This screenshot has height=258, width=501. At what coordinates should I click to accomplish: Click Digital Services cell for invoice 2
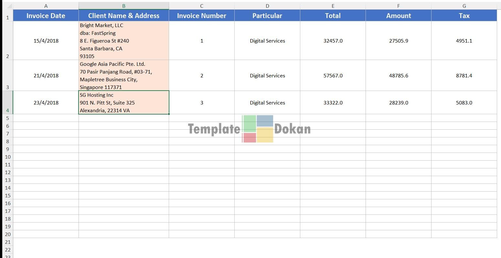coord(267,75)
